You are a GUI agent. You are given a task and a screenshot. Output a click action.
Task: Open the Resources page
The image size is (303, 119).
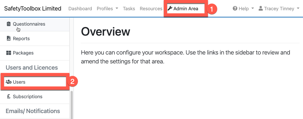151,9
